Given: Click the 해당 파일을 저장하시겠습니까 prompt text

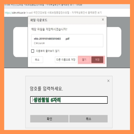Looking at the screenshot, I should tap(49, 29).
